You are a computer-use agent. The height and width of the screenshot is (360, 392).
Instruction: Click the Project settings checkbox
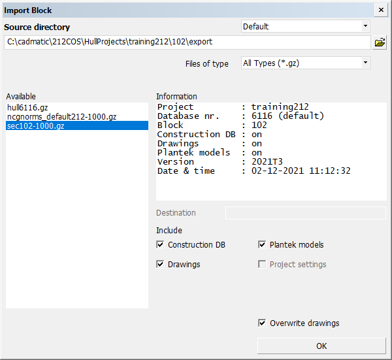click(x=262, y=264)
